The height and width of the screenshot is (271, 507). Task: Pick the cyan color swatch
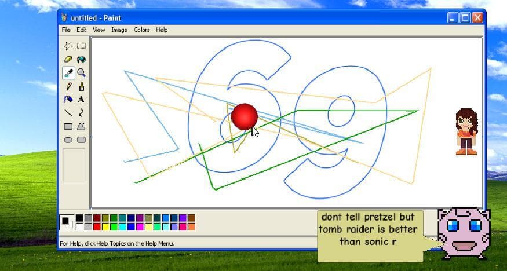click(122, 227)
